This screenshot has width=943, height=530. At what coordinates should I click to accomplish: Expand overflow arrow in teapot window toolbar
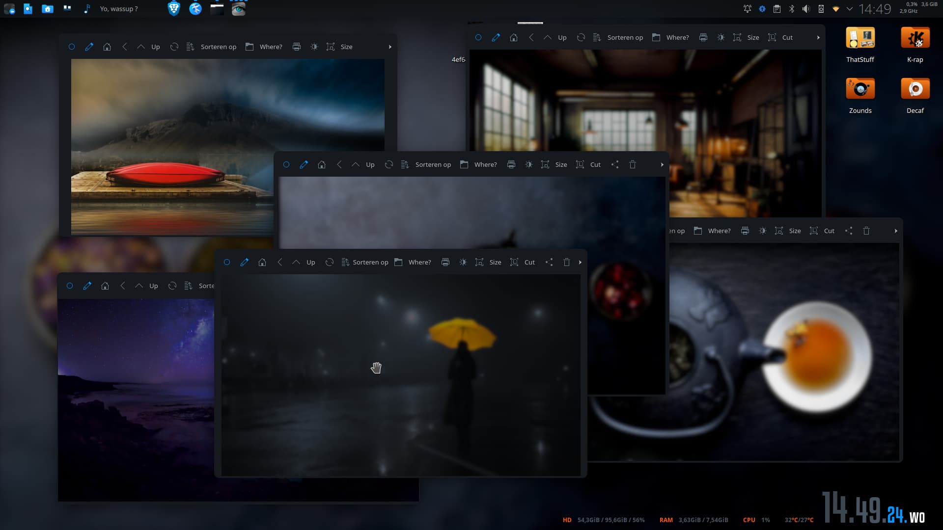tap(896, 231)
